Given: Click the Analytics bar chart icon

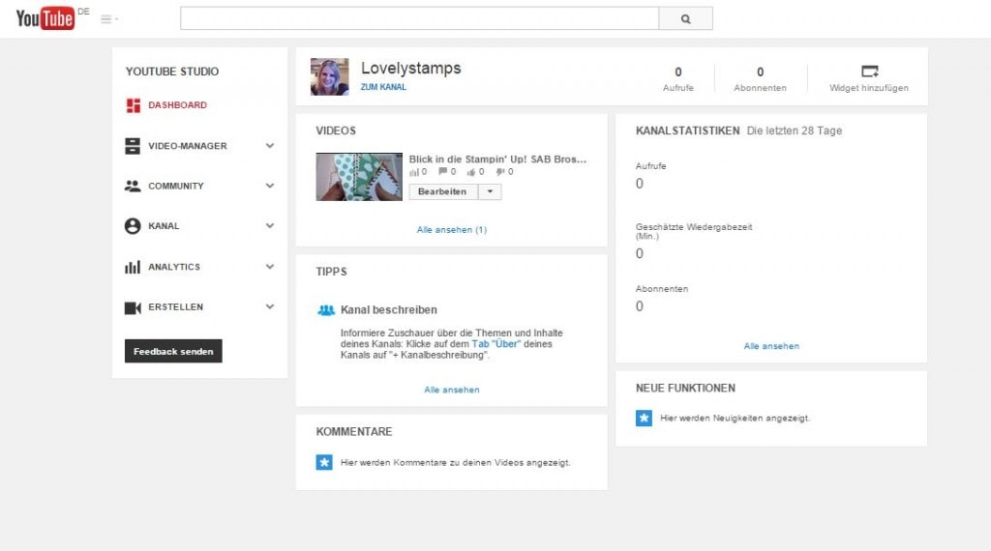Looking at the screenshot, I should (132, 267).
